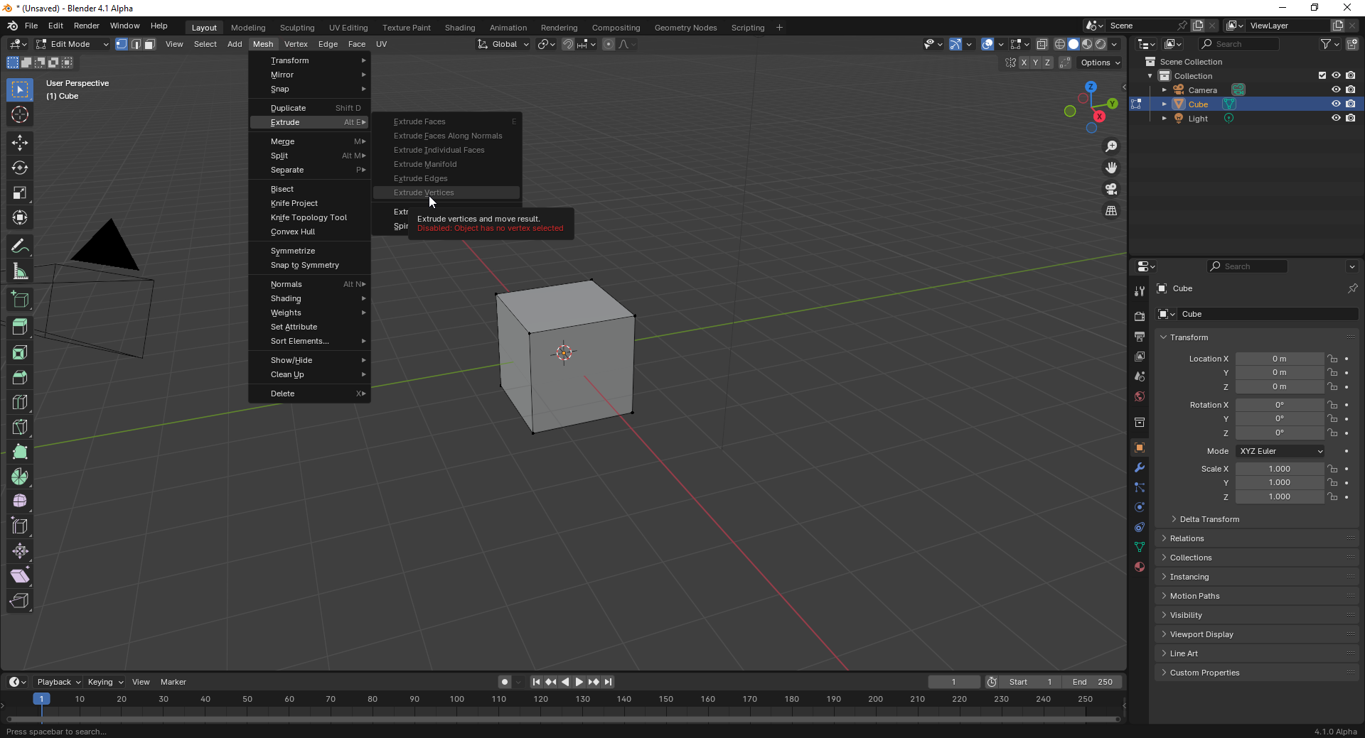Hide the Cube in viewport via eye icon
Image resolution: width=1365 pixels, height=738 pixels.
1336,104
